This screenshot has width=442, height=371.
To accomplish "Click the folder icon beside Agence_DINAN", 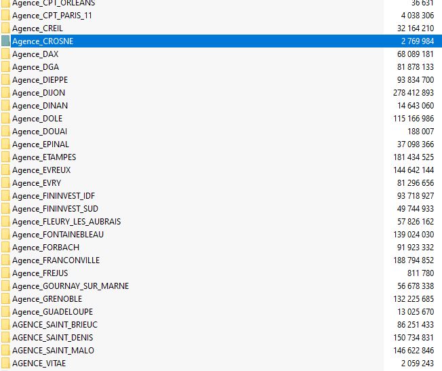I will pyautogui.click(x=5, y=106).
